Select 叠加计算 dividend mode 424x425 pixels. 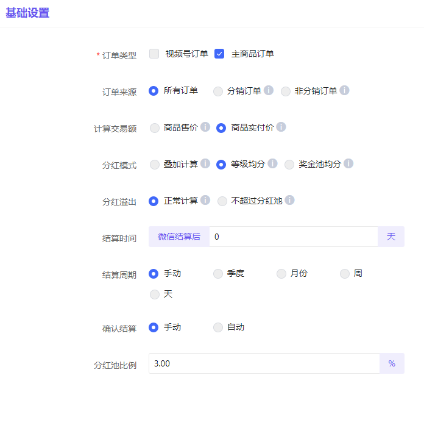point(155,165)
